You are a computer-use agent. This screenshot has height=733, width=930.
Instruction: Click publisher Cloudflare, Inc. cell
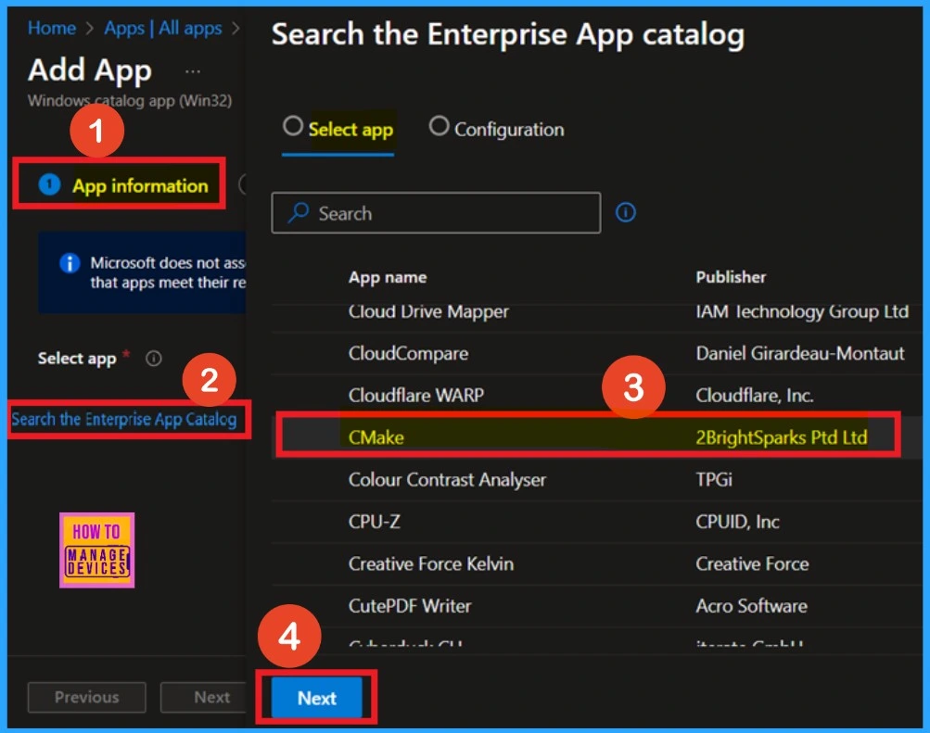point(755,396)
